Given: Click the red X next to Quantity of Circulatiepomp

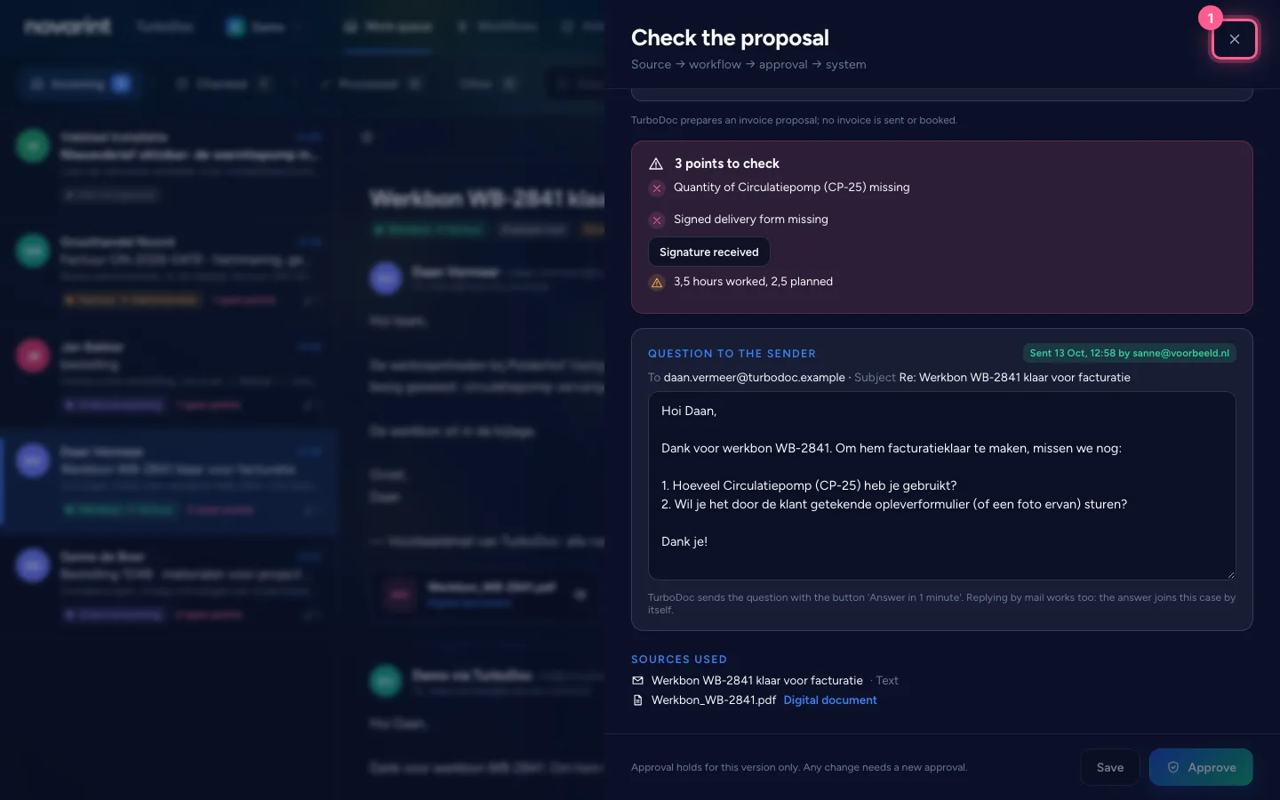Looking at the screenshot, I should click(x=657, y=188).
